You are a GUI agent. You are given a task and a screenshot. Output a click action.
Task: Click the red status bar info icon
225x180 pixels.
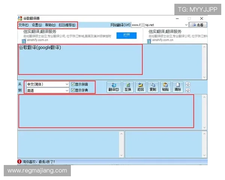tap(19, 162)
